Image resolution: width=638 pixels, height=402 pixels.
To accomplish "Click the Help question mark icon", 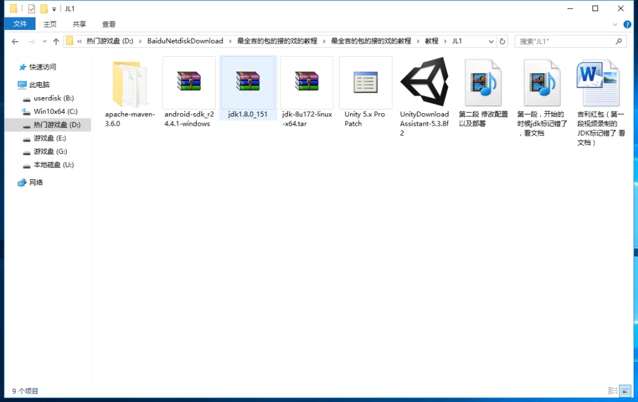I will click(x=627, y=24).
